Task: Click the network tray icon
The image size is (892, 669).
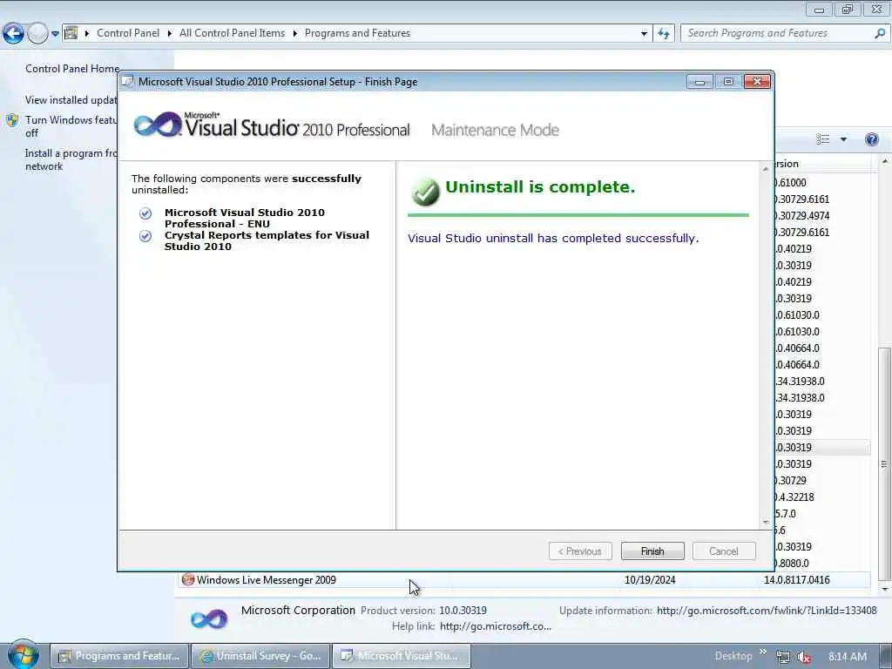Action: [x=783, y=657]
